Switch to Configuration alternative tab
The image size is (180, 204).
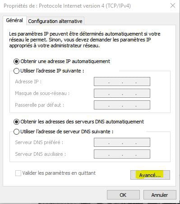55,21
